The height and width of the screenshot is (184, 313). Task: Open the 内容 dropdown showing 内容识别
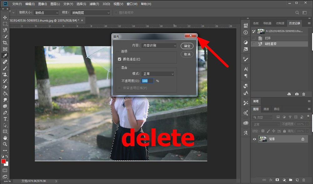[159, 45]
